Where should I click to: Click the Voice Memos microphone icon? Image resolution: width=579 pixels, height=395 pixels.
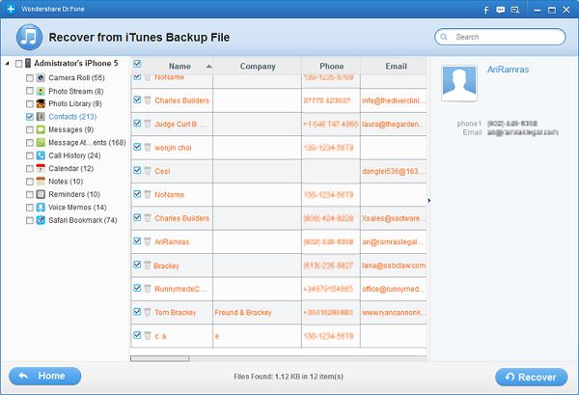click(41, 208)
